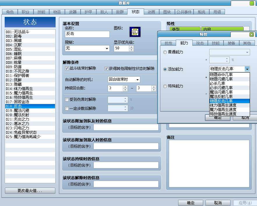The width and height of the screenshot is (257, 206).
Task: Click the 该状态持续时的信息 field
Action: coord(126,165)
